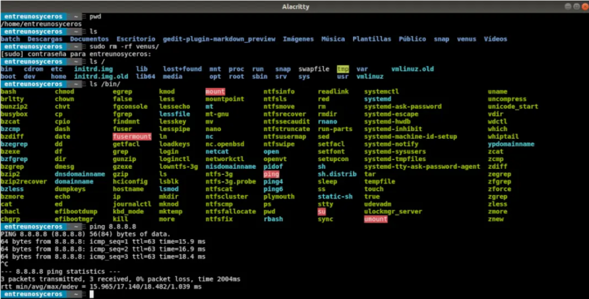Click the highlighted tmp directory entry
Image resolution: width=589 pixels, height=299 pixels.
coord(343,69)
